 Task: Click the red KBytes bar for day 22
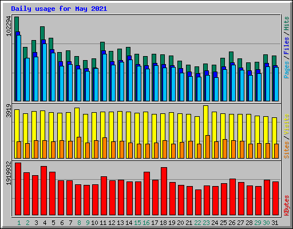[199, 202]
